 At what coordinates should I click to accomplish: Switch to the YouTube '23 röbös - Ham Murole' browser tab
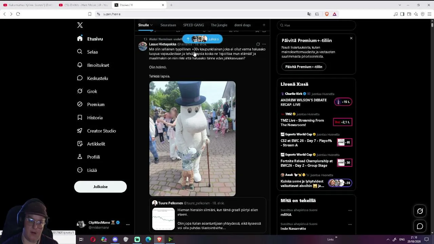(83, 5)
